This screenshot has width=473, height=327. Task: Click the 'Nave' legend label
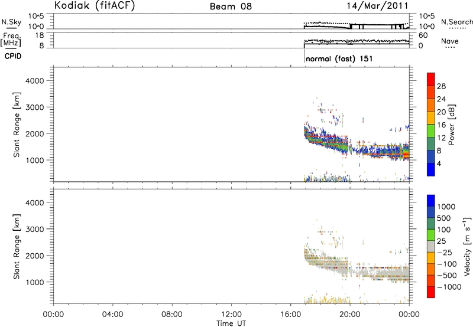pos(450,41)
